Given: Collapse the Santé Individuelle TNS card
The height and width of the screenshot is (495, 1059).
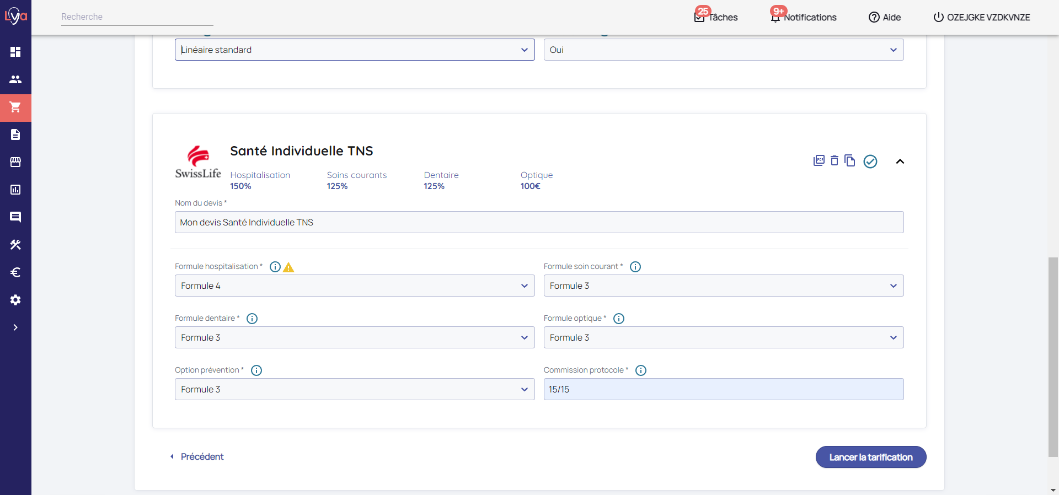Looking at the screenshot, I should tap(900, 162).
